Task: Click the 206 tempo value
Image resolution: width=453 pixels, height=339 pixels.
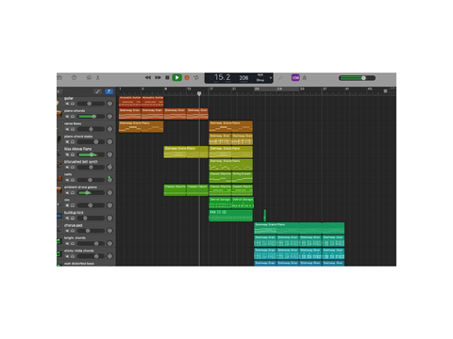Action: [243, 78]
